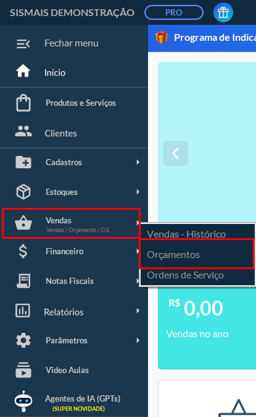Click the Produtos e Serviços shopping bag icon

coord(23,103)
